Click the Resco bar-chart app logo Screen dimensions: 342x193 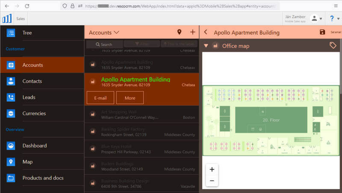[7, 18]
